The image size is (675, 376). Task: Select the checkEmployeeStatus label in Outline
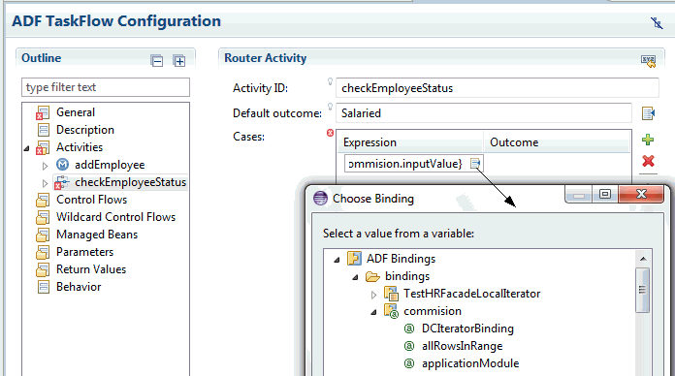[130, 182]
